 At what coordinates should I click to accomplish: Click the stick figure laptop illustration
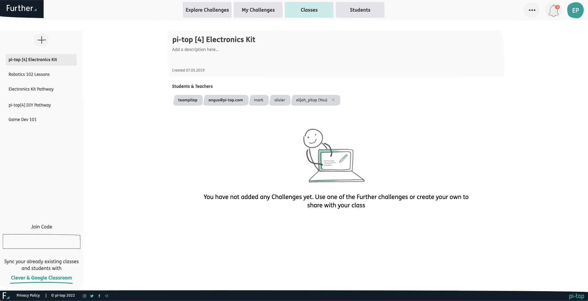point(334,155)
